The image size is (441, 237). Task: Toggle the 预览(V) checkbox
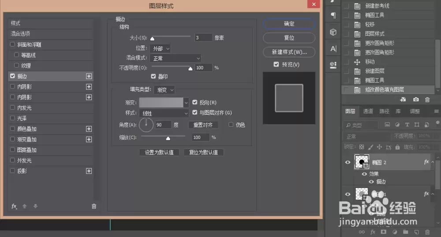276,65
